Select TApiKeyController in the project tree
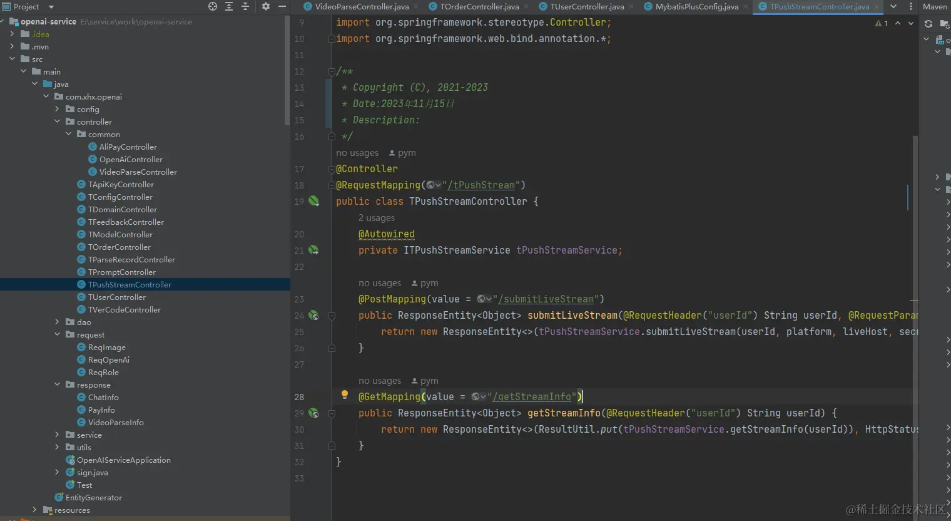951x521 pixels. click(x=121, y=184)
